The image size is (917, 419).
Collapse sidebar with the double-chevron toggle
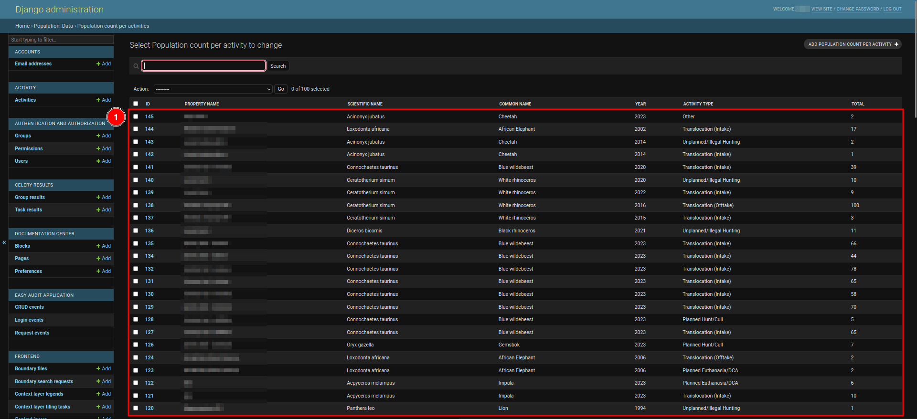4,242
